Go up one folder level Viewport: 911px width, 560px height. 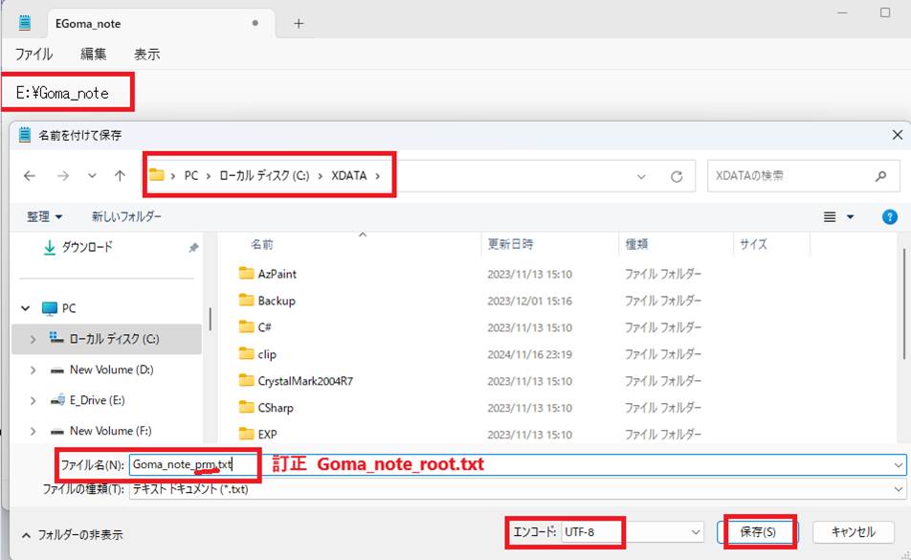coord(120,176)
